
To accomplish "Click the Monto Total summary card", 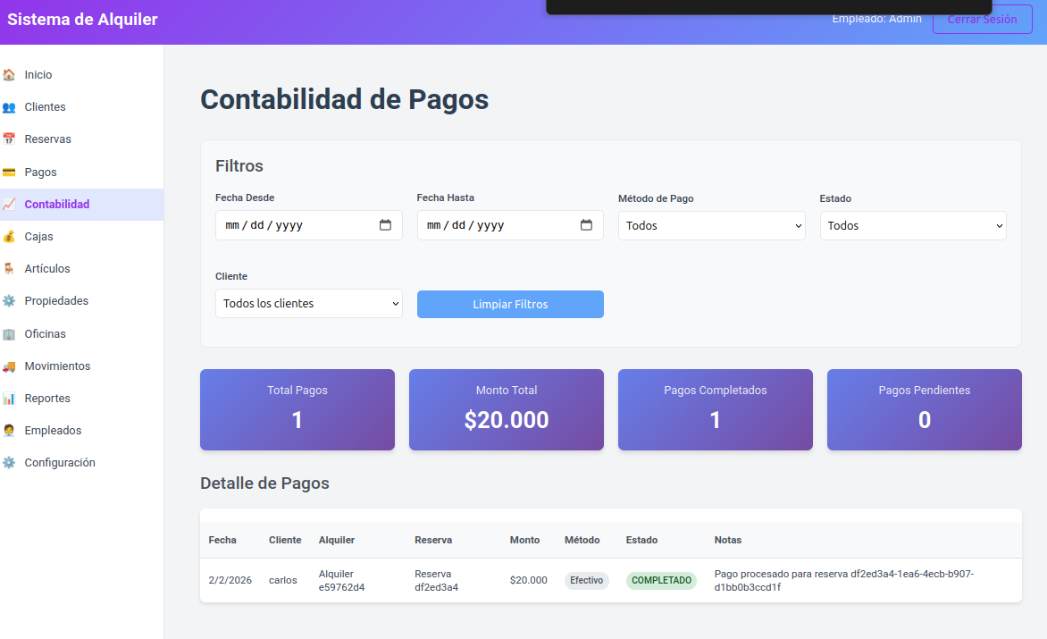I will (x=507, y=409).
